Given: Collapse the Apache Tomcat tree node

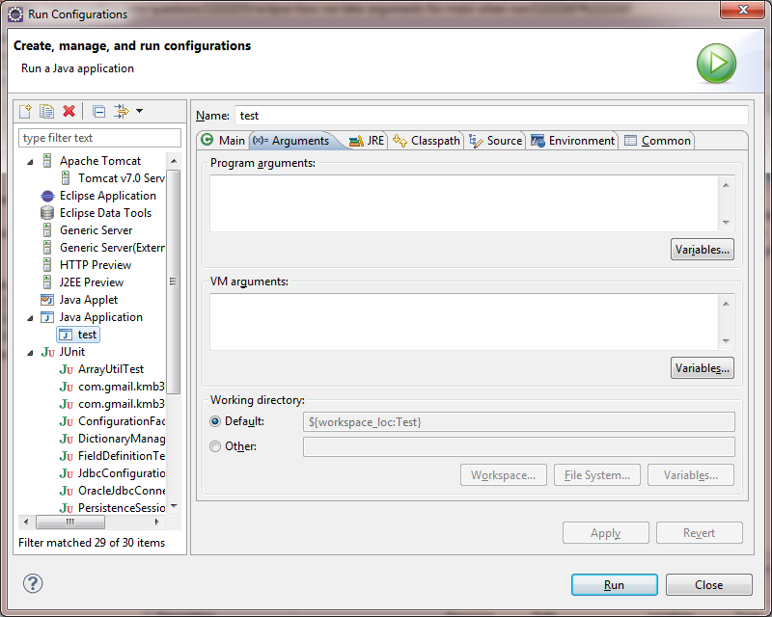Looking at the screenshot, I should (x=30, y=161).
